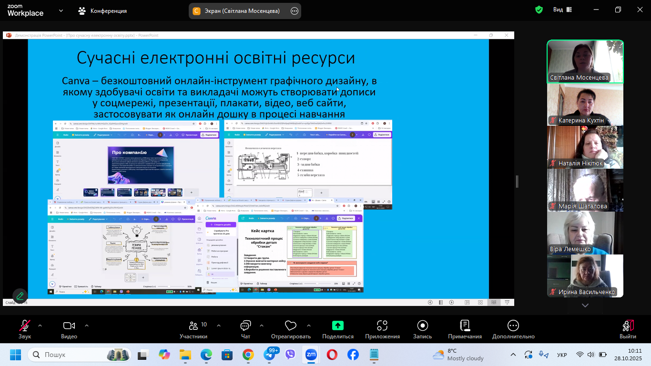This screenshot has width=651, height=366.
Task: Open the Чат chat panel
Action: click(245, 326)
